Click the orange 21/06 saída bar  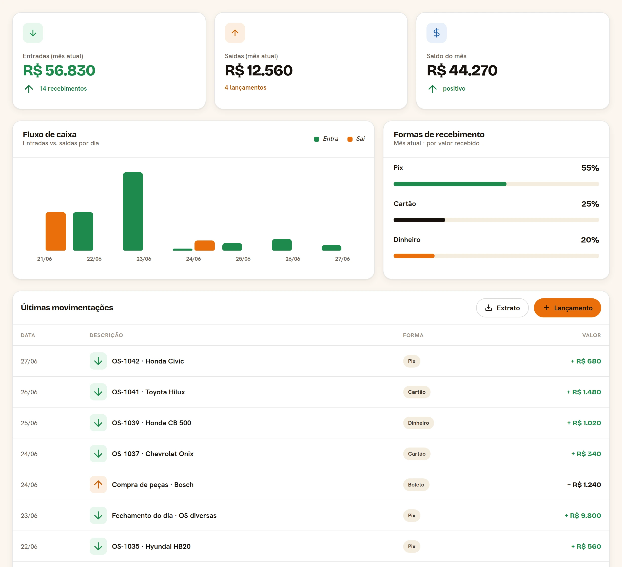pos(55,231)
